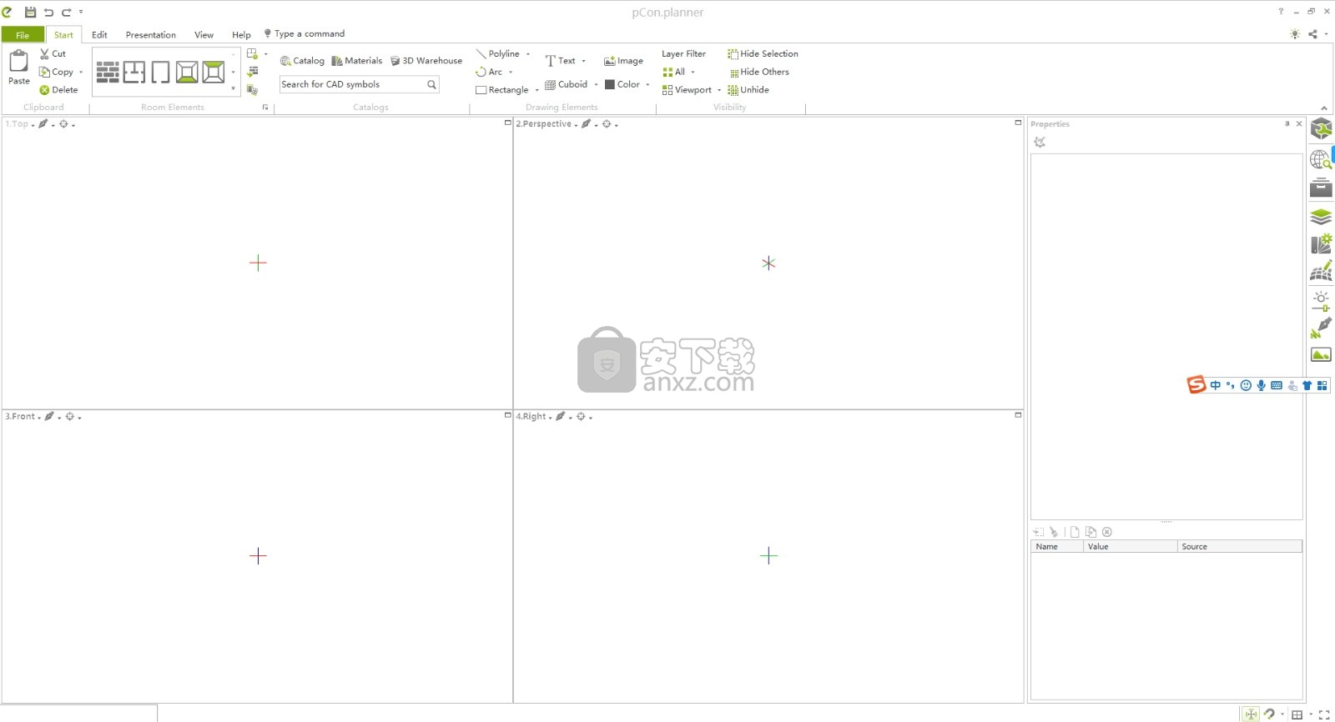Open the Help tab
Viewport: 1335px width, 722px height.
[x=241, y=34]
